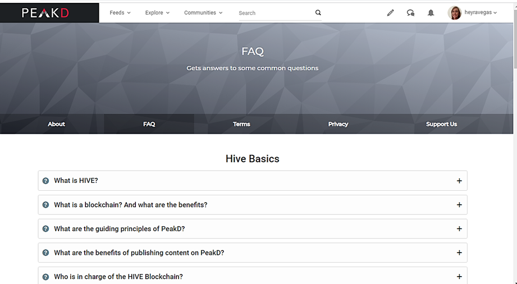The image size is (517, 284).
Task: Click "What are the benefits of publishing content" text
Action: (139, 253)
